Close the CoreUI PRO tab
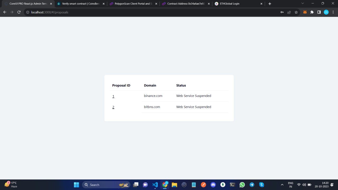Screen dimensions: 338x190 [51, 4]
